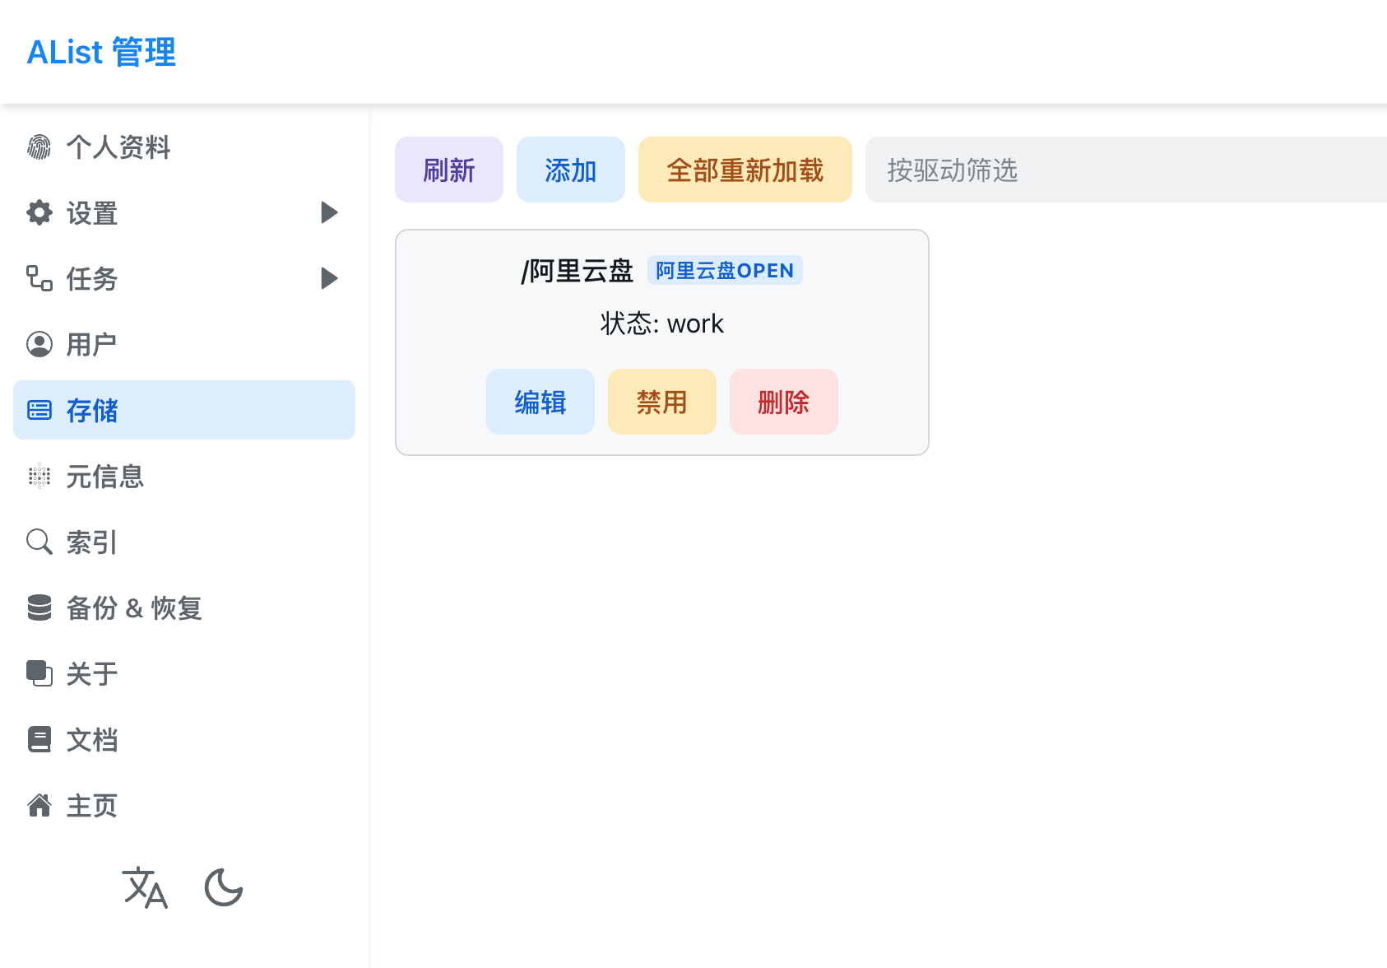Open the 用户 menu item
Image resolution: width=1387 pixels, height=968 pixels.
[184, 344]
